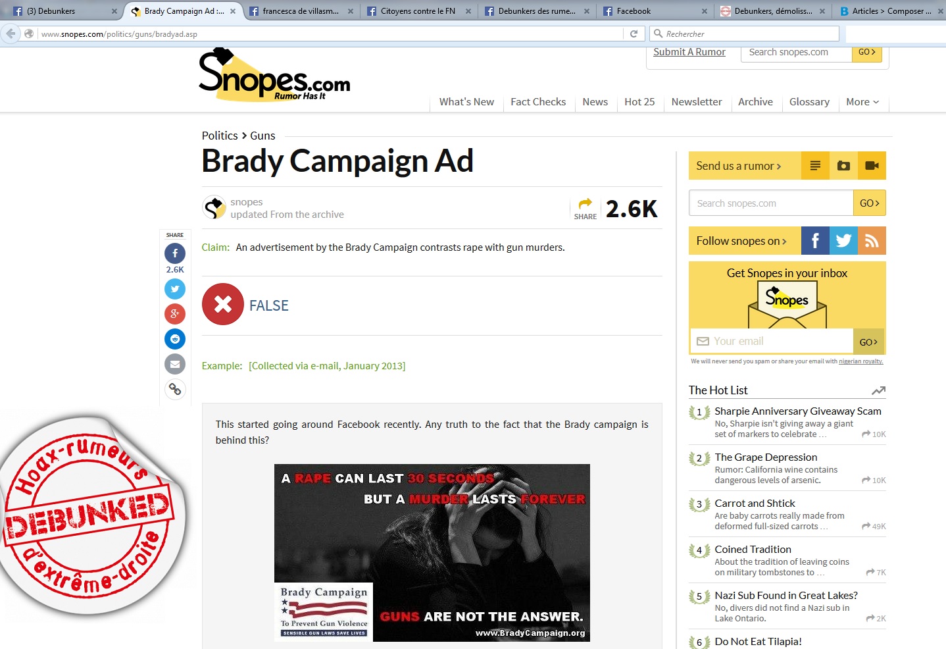Send a rumor using camera icon
Viewport: 946px width, 649px height.
pos(843,166)
